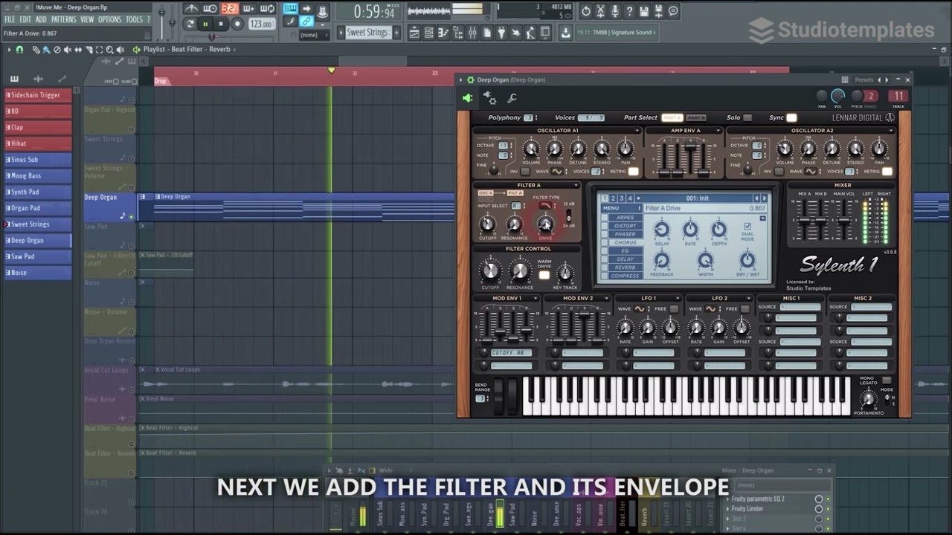Pause playback with the green pause button
This screenshot has height=535, width=952.
[x=205, y=24]
